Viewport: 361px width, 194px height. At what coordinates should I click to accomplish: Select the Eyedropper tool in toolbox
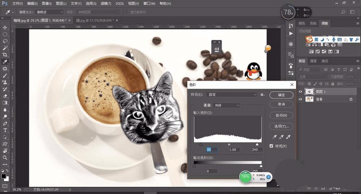[x=5, y=62]
